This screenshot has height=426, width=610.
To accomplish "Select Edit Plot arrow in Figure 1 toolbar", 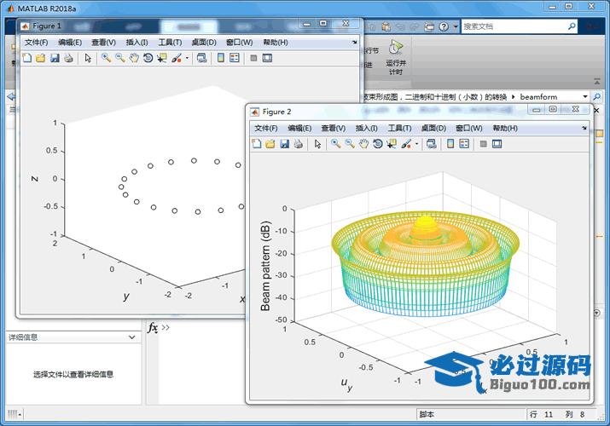I will coord(88,58).
